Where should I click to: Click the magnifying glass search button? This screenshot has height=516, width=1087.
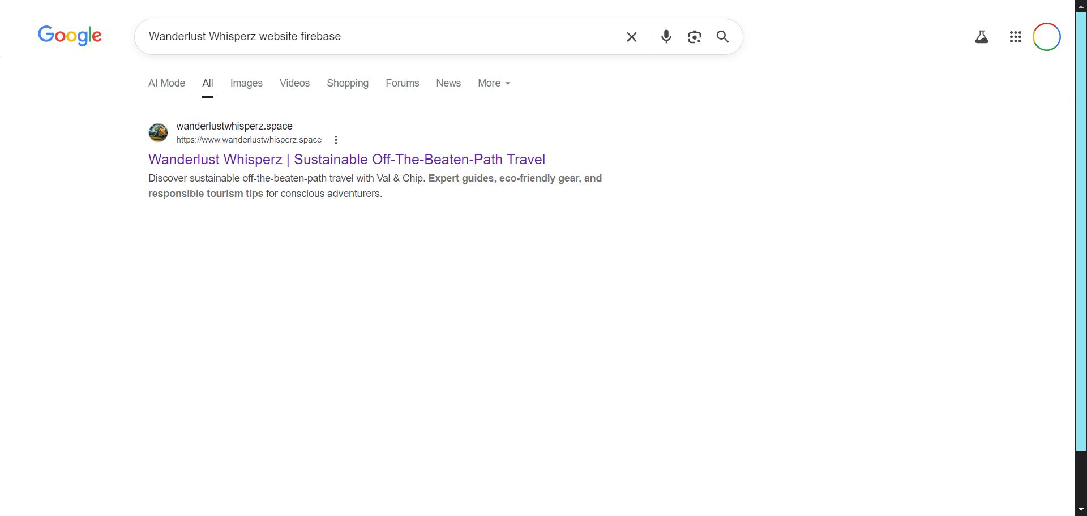tap(722, 37)
